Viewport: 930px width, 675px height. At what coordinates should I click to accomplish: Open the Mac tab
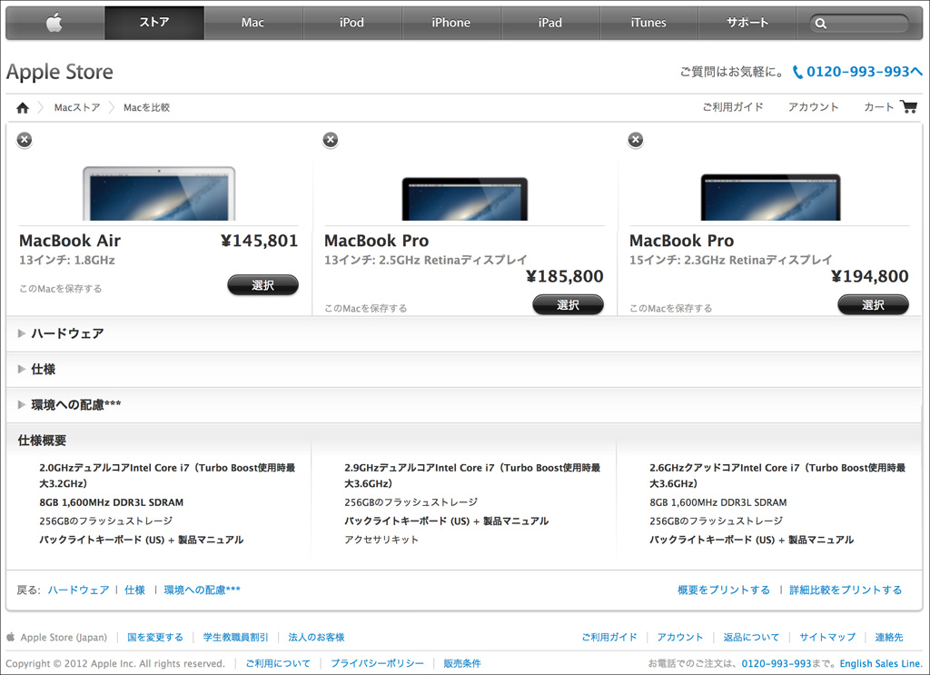[x=253, y=23]
